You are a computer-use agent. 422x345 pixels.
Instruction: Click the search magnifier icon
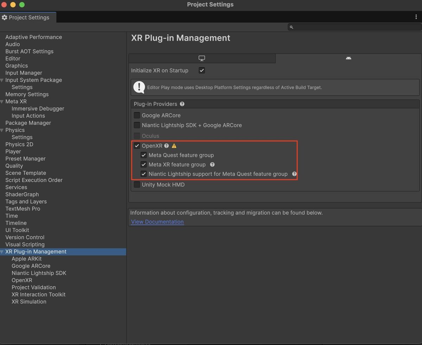(292, 27)
